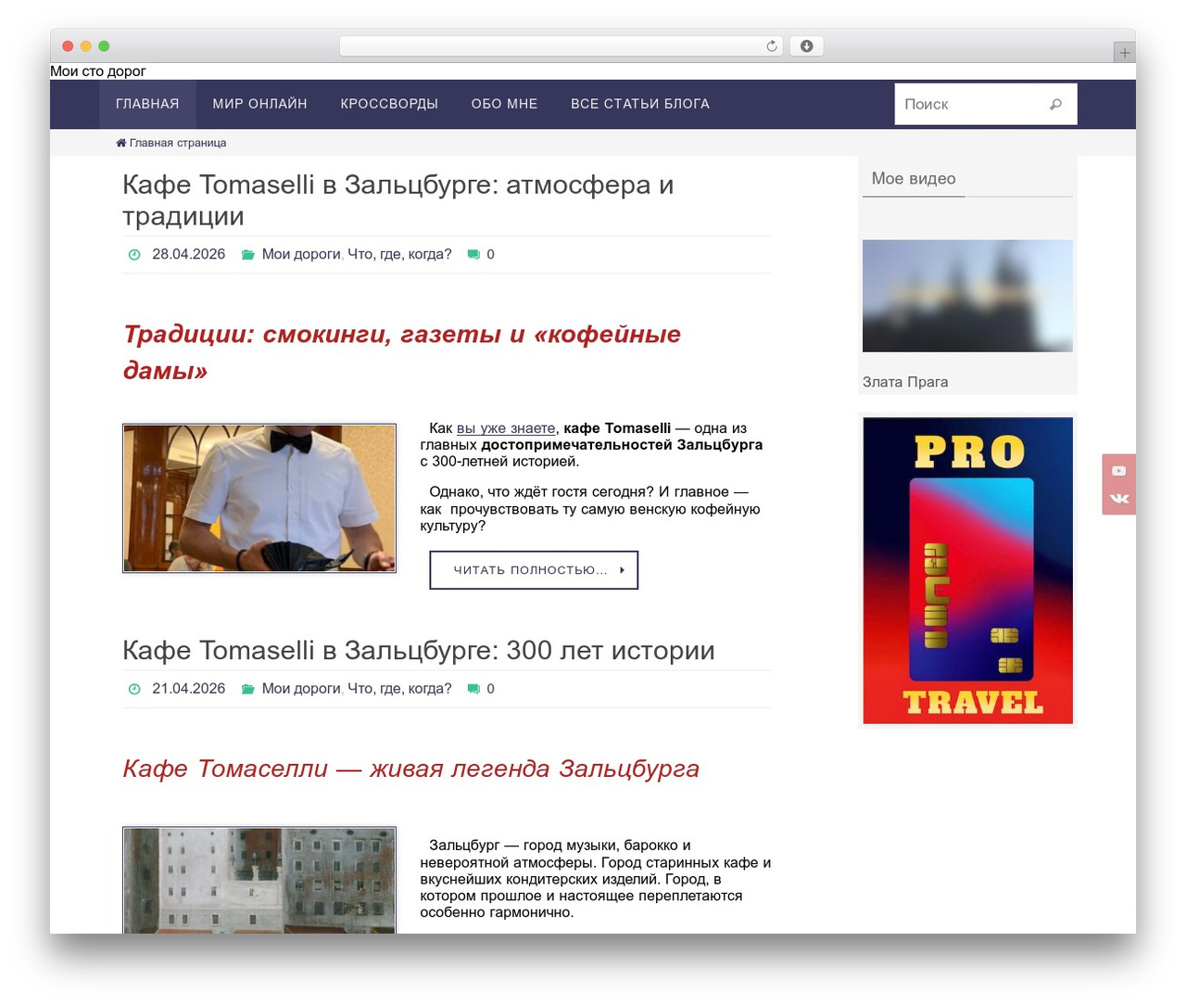Image resolution: width=1186 pixels, height=1005 pixels.
Task: Click the building painting thumbnail
Action: pyautogui.click(x=259, y=880)
